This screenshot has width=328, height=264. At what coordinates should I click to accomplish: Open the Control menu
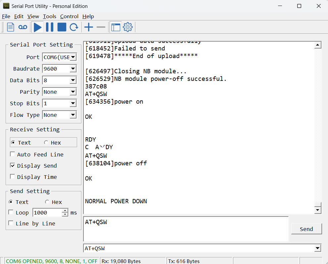pyautogui.click(x=69, y=16)
